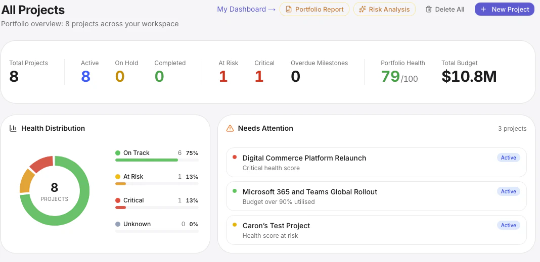Open Caron's Test Project
The width and height of the screenshot is (540, 262).
click(376, 230)
